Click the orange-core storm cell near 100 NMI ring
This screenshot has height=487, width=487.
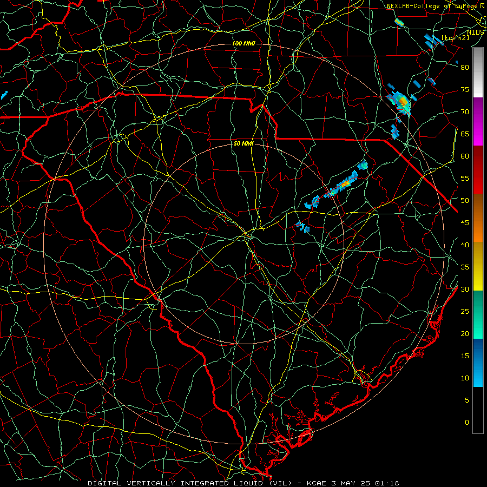click(x=402, y=102)
